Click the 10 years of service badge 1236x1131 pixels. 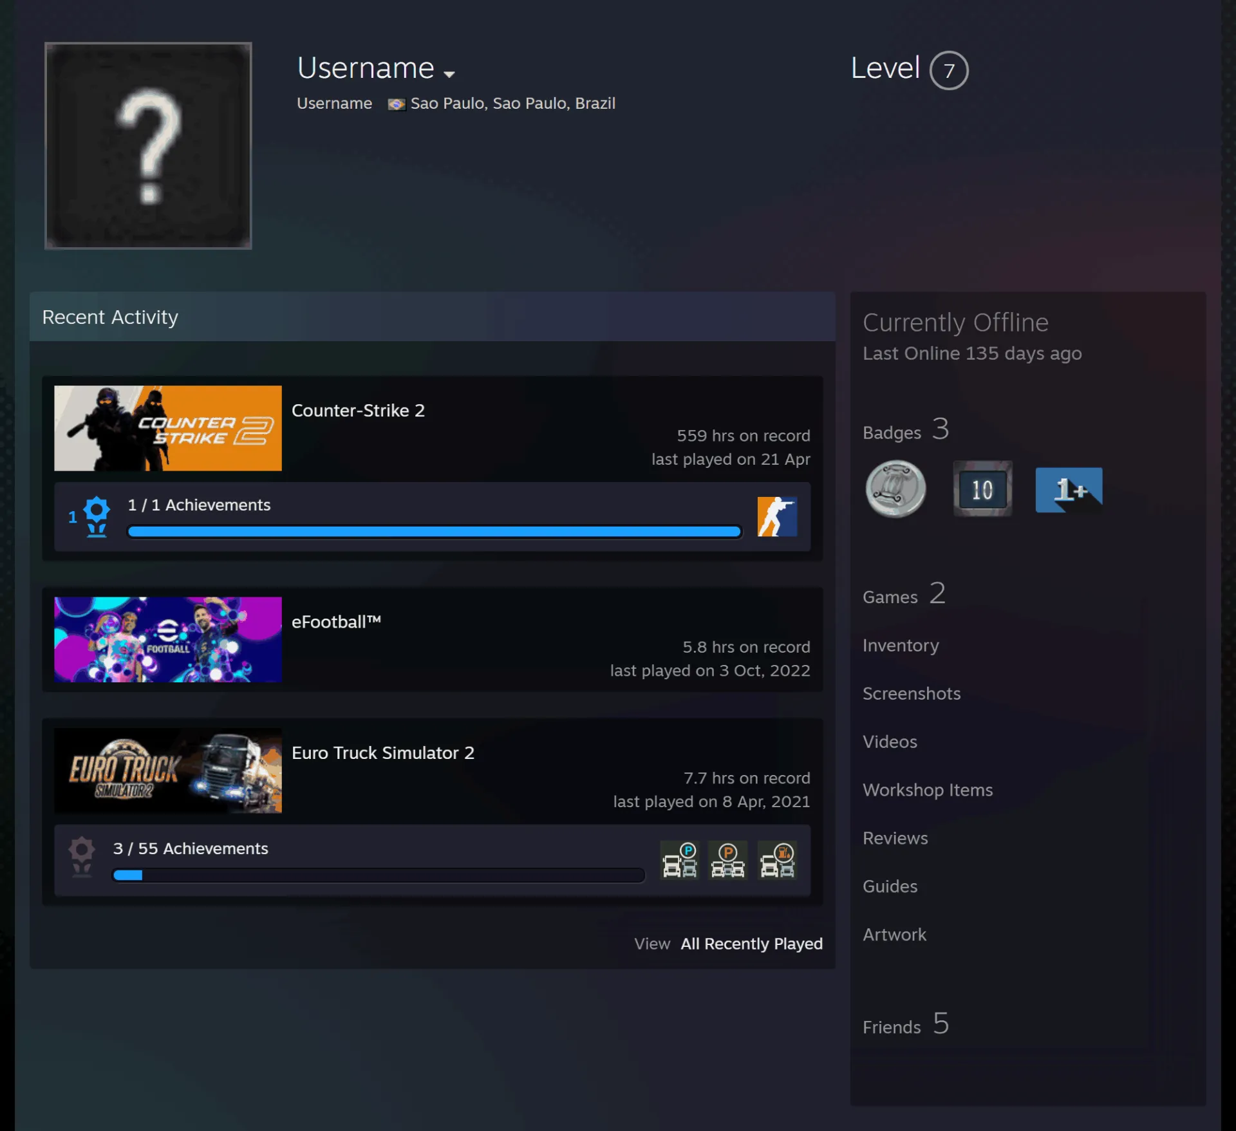point(982,489)
